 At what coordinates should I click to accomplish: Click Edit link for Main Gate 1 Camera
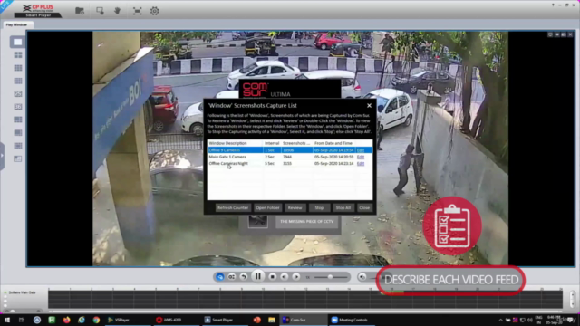tap(361, 157)
